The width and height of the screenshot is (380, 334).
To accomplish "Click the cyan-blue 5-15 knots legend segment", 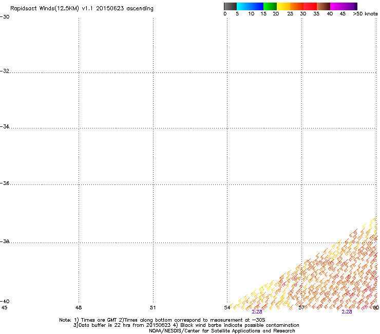I will (x=250, y=6).
